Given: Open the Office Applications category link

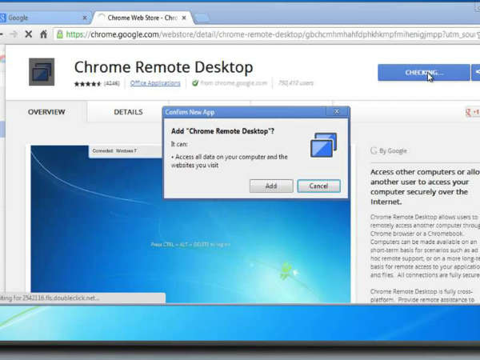Looking at the screenshot, I should point(155,82).
